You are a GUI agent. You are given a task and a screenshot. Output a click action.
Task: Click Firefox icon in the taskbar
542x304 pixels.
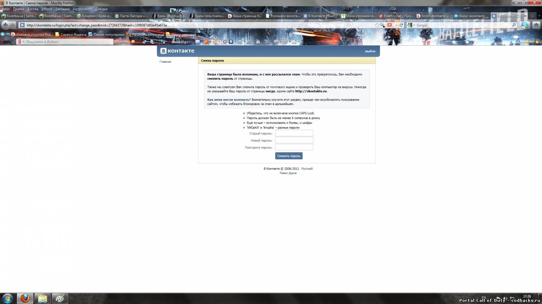click(x=25, y=299)
